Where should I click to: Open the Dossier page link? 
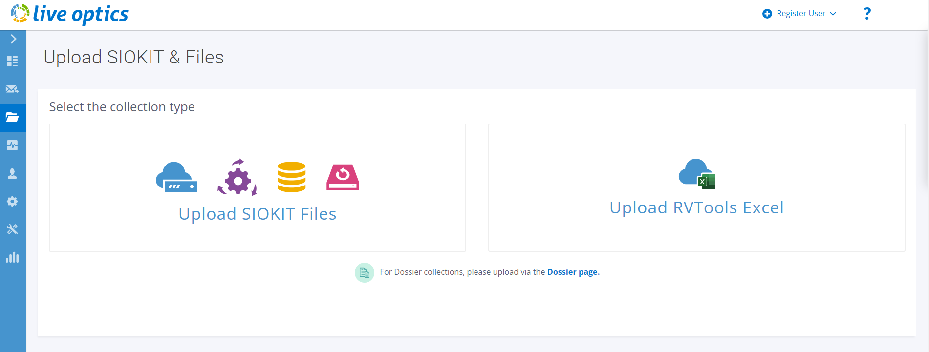(573, 272)
